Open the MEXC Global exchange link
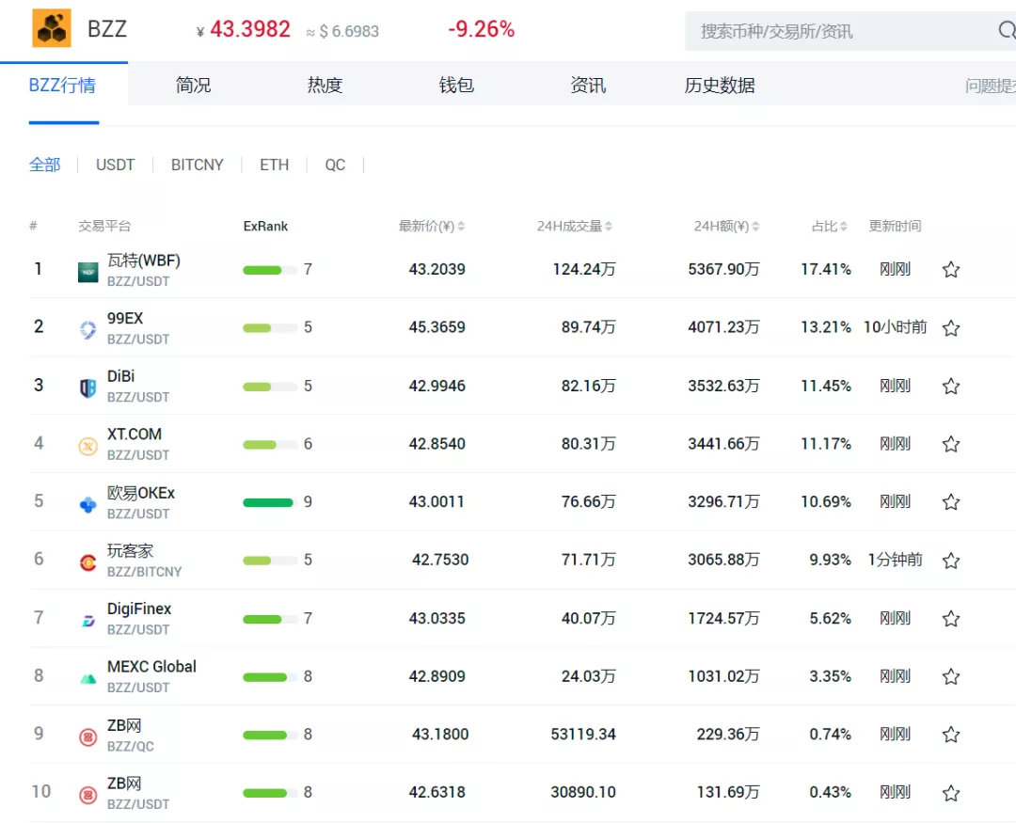The height and width of the screenshot is (823, 1016). pyautogui.click(x=151, y=667)
